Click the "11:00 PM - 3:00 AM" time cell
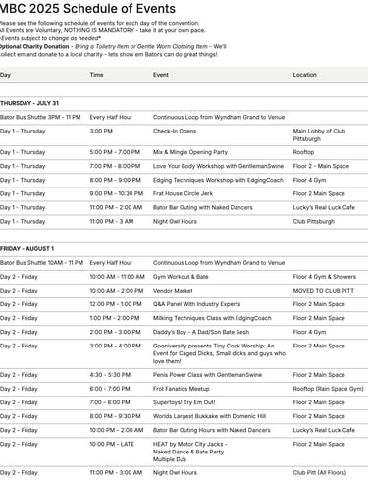The height and width of the screenshot is (480, 368). (116, 472)
